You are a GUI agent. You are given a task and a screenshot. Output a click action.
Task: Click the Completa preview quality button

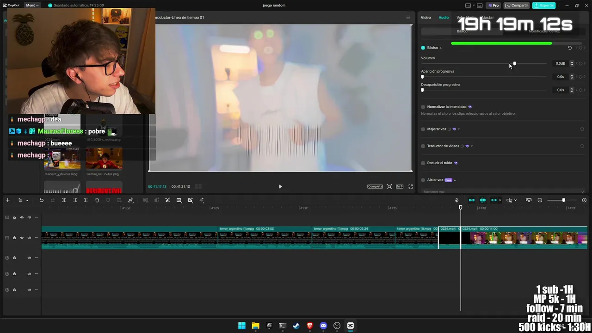375,186
